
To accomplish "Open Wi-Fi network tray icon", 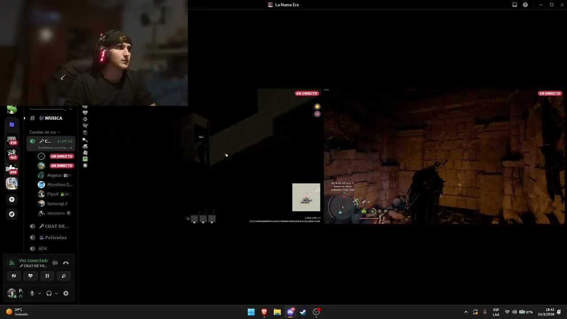I will coord(507,312).
